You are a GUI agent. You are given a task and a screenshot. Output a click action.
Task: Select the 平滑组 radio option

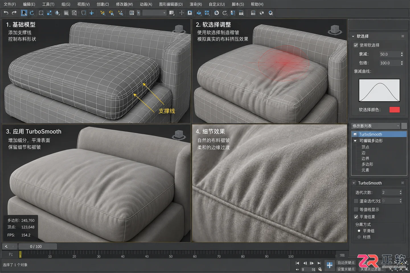click(x=359, y=231)
